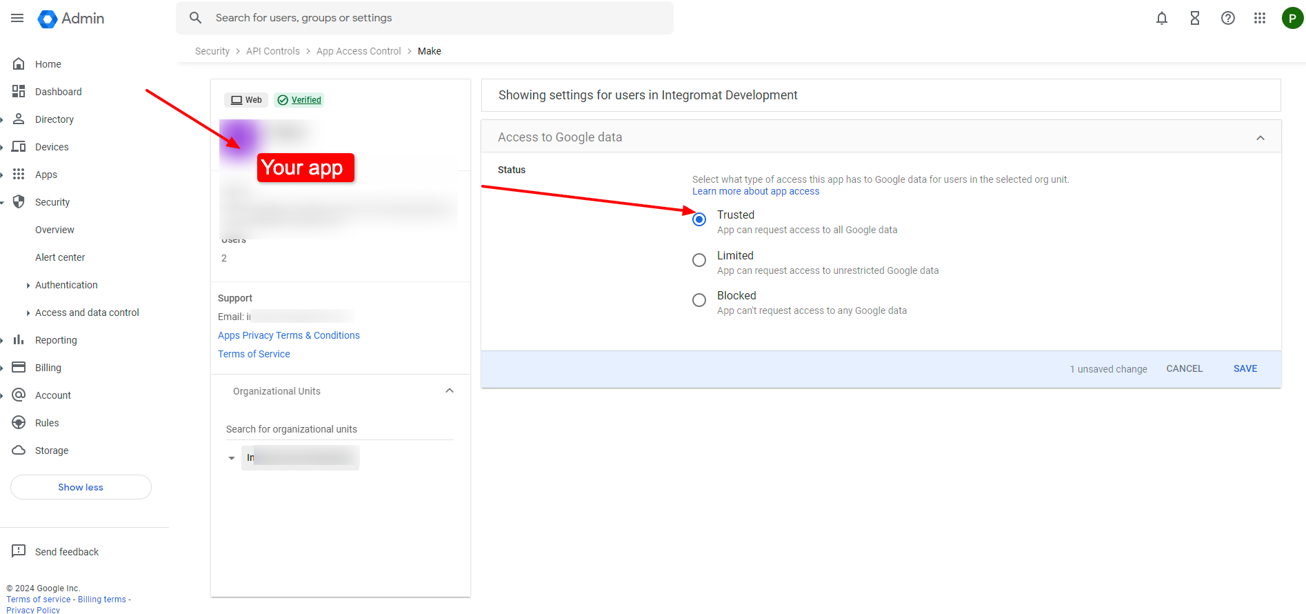Select the Limited access radio button
Screen dimensions: 1306x614
coord(699,260)
